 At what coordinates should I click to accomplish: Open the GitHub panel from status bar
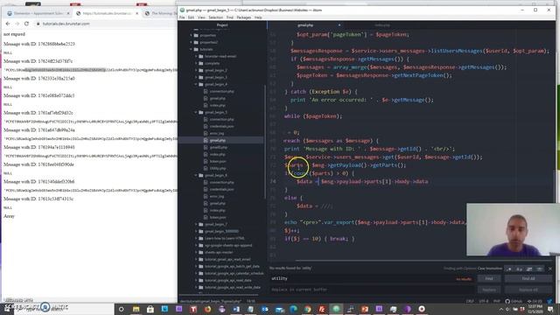click(513, 301)
